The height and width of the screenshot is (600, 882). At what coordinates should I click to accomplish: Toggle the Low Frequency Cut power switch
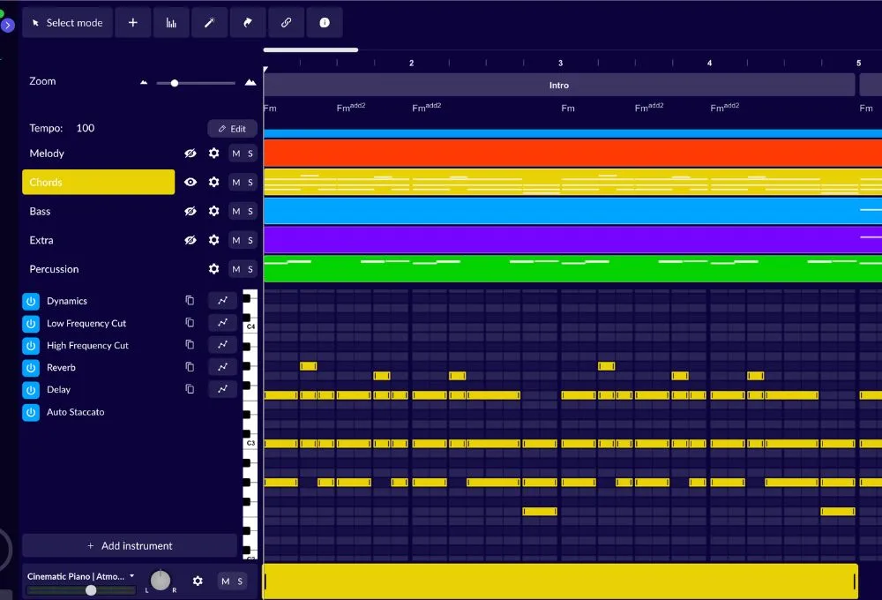tap(31, 324)
